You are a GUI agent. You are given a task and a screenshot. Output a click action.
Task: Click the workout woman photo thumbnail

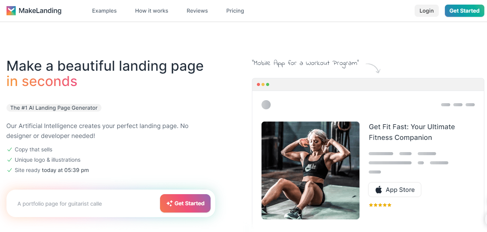311,170
